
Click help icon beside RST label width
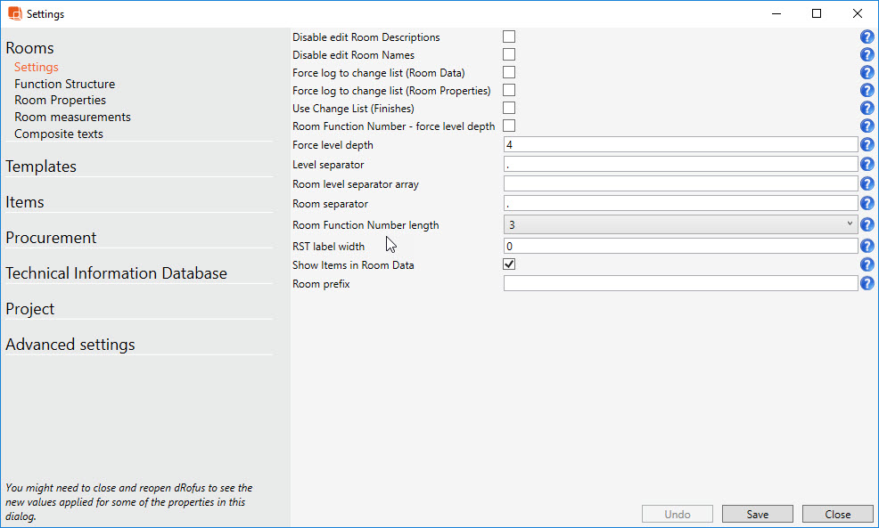pyautogui.click(x=867, y=247)
